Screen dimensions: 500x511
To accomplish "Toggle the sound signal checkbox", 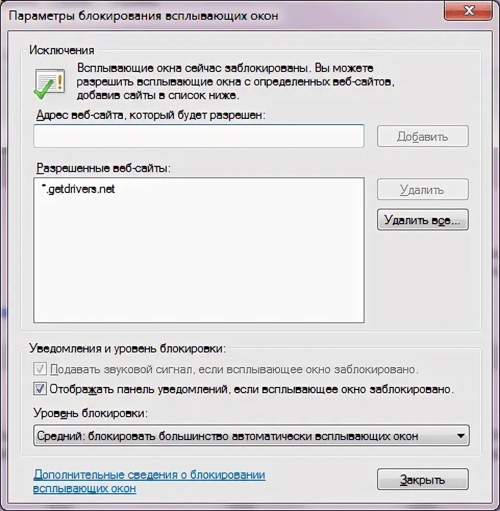I will pyautogui.click(x=40, y=369).
